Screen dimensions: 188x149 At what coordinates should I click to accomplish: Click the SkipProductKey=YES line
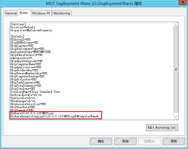coord(24,70)
